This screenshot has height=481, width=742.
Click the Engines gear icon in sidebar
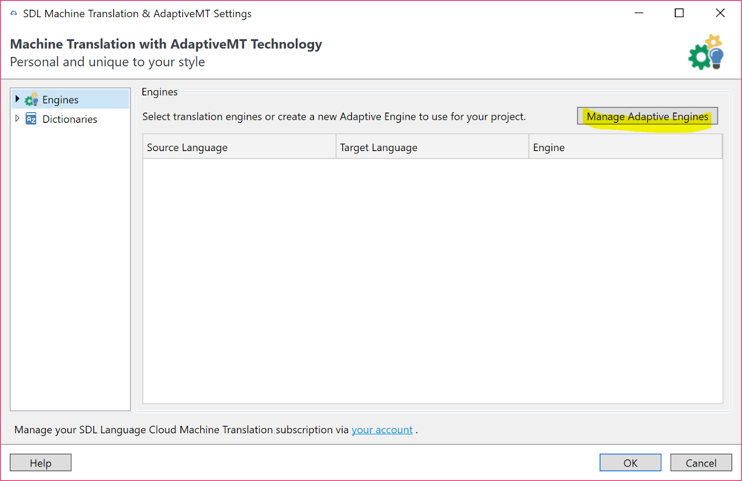(x=31, y=100)
